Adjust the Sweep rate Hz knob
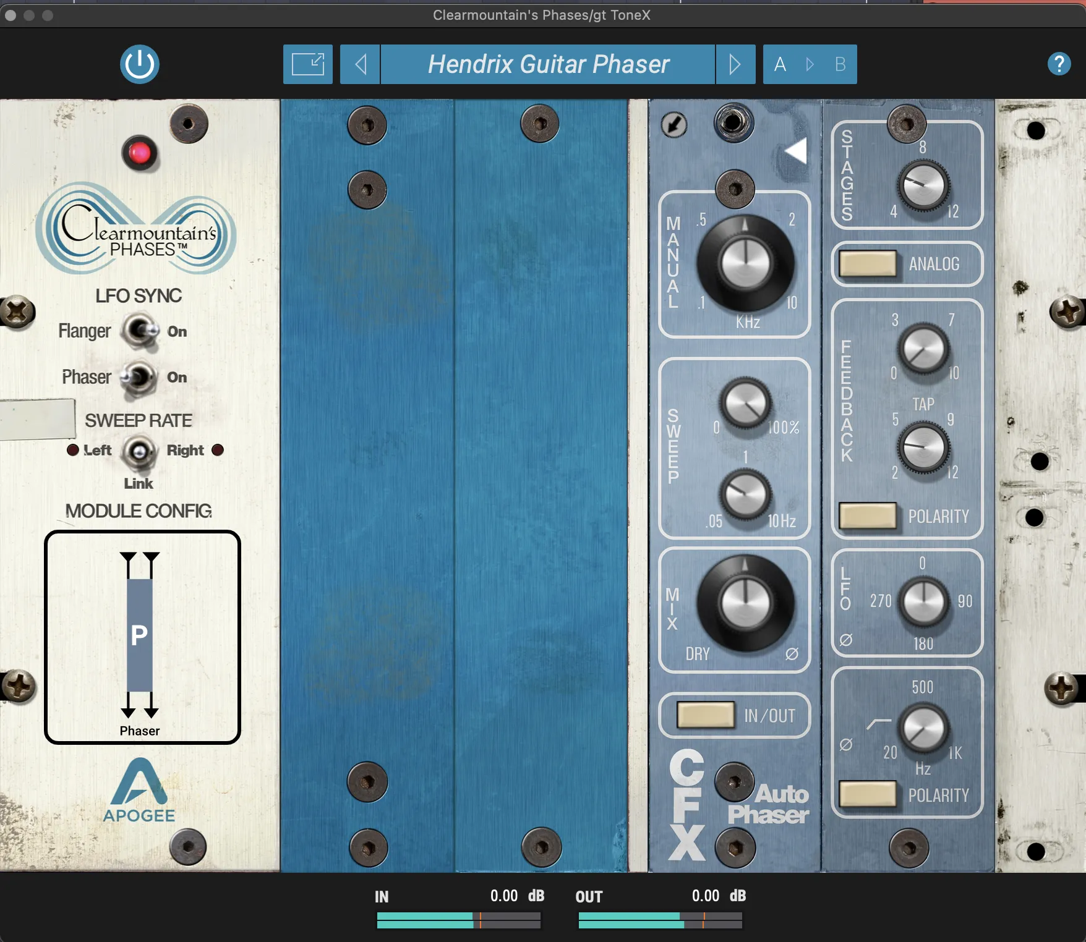Screen dimensions: 1086x942 click(746, 494)
